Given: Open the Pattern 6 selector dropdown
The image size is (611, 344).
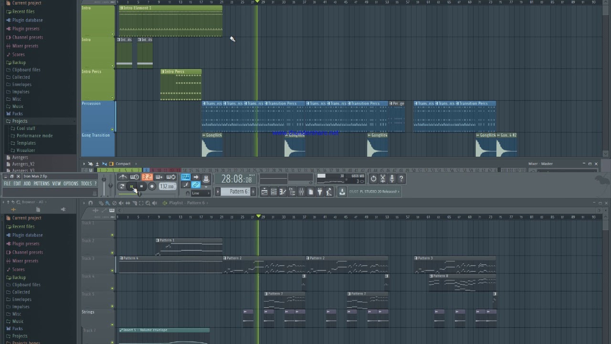Looking at the screenshot, I should (236, 192).
